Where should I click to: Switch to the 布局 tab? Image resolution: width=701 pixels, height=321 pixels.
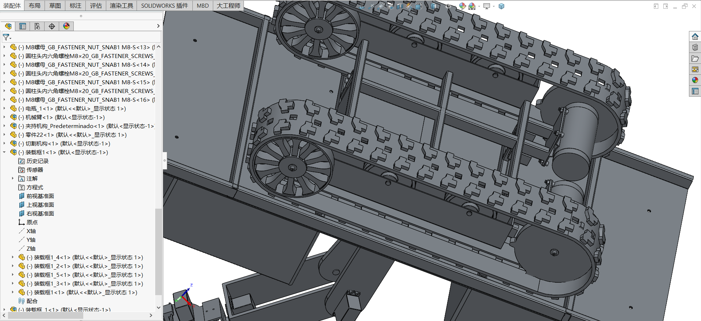(35, 5)
